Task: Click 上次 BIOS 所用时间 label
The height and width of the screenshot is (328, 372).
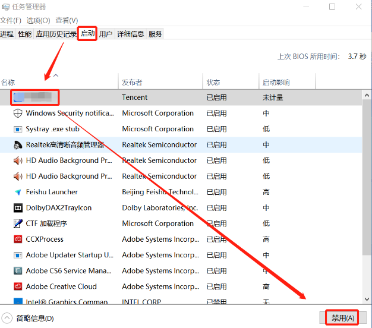Action: [x=308, y=56]
